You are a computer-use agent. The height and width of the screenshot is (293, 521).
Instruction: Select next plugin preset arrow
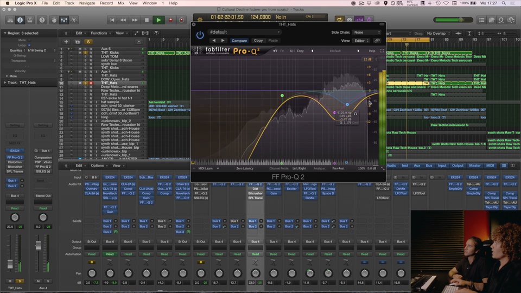[x=223, y=41]
